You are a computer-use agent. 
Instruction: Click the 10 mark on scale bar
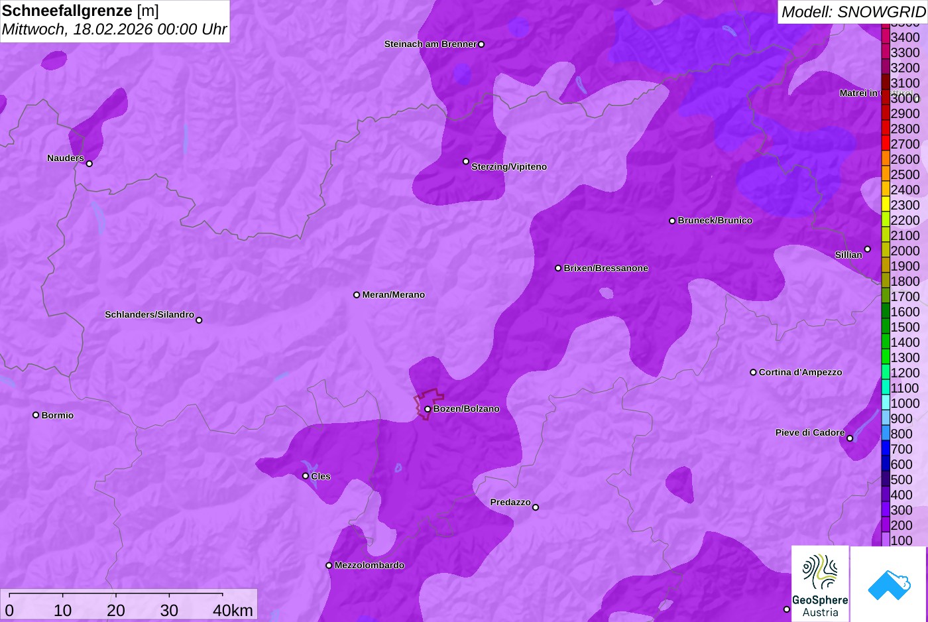tap(63, 610)
